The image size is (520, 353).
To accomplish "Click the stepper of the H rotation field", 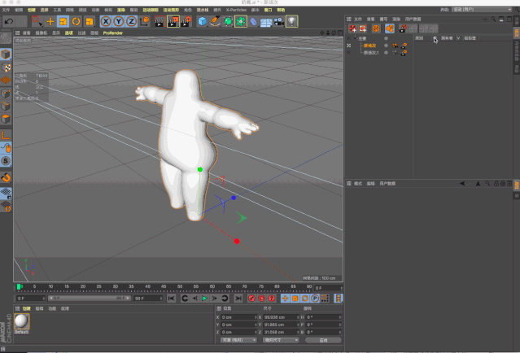I will (x=340, y=317).
